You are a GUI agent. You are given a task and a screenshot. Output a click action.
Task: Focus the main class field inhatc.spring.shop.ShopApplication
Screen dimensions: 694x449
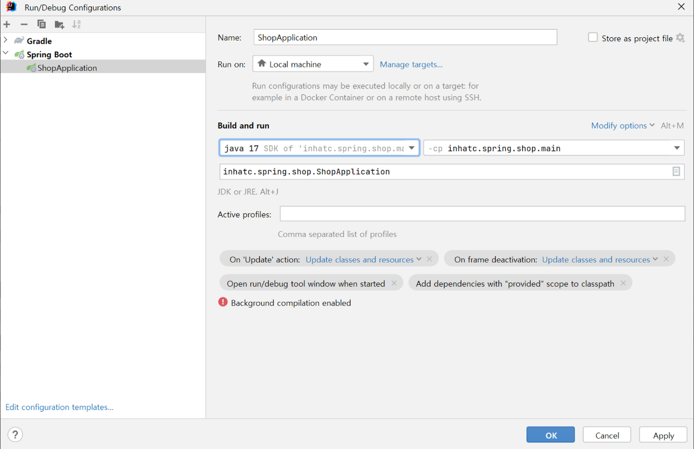click(x=452, y=172)
